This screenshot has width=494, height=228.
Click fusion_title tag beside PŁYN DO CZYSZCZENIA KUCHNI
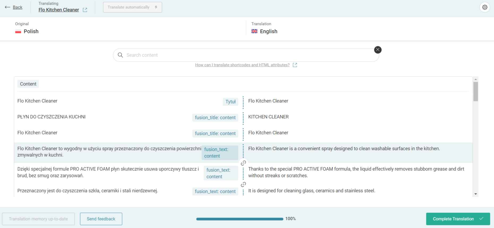coord(215,118)
